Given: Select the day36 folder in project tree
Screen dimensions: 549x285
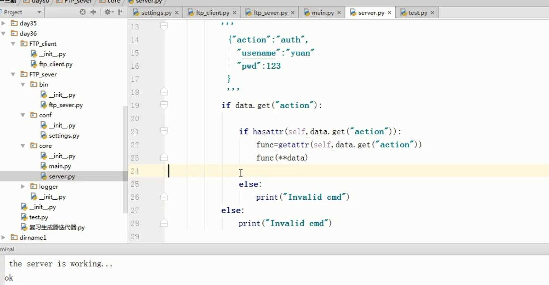Looking at the screenshot, I should click(x=28, y=34).
